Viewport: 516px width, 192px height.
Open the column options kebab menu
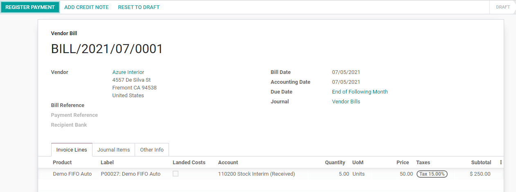[501, 162]
